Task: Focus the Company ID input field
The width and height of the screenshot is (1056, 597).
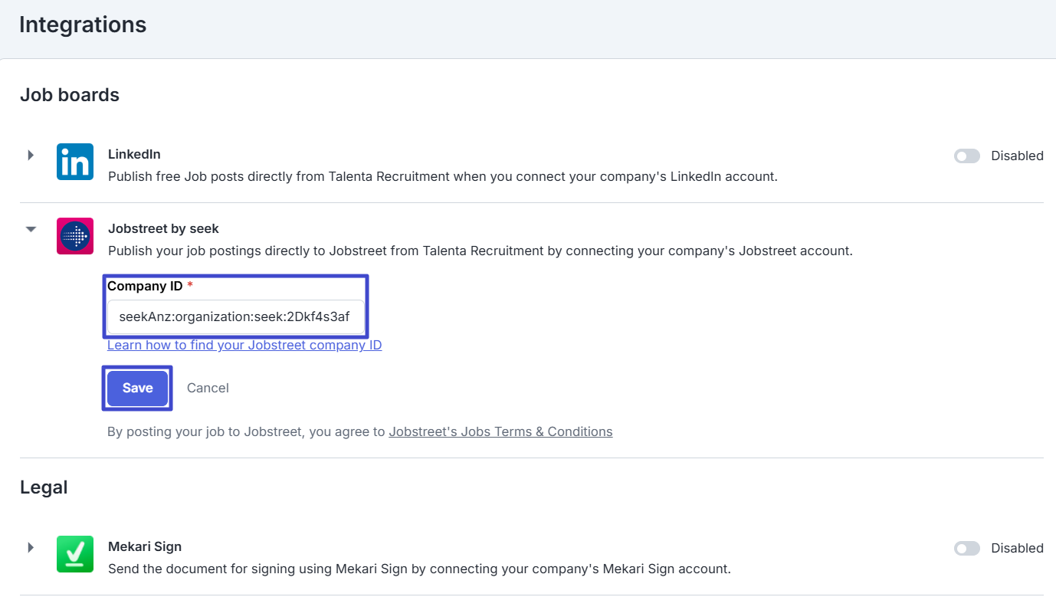Action: pyautogui.click(x=236, y=317)
